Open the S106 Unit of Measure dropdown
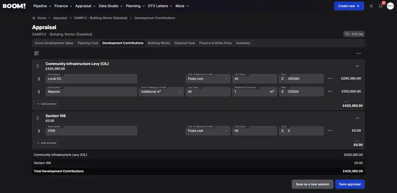Screen dimensions: 397x193 [208, 131]
